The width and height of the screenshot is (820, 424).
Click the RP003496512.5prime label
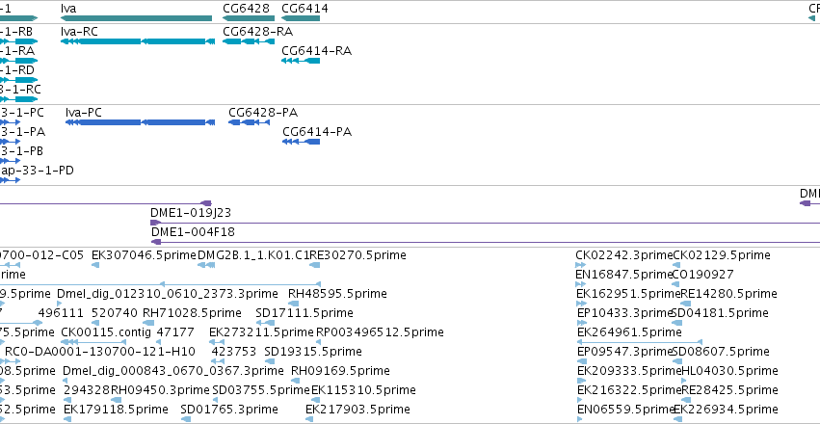381,332
